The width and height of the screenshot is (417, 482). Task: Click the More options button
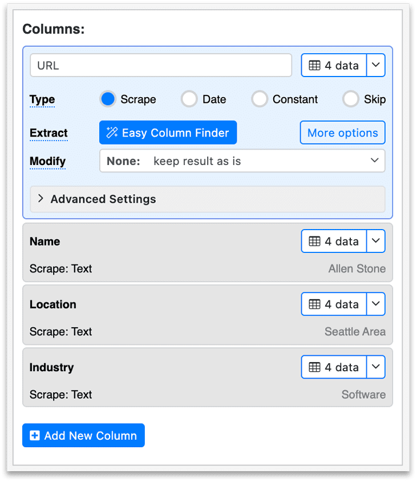(342, 133)
